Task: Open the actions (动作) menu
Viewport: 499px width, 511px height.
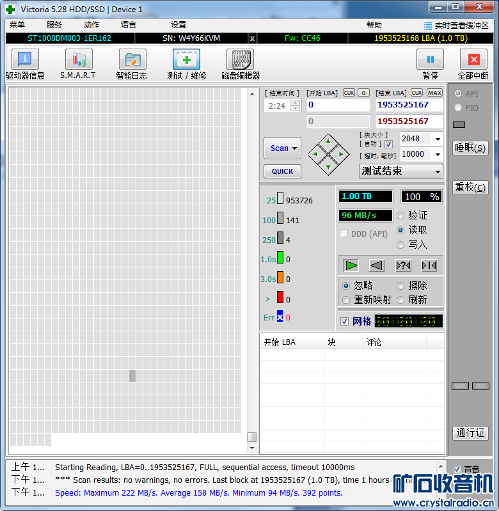Action: pyautogui.click(x=91, y=25)
